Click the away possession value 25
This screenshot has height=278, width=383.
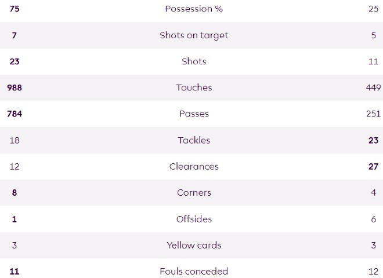pyautogui.click(x=373, y=9)
